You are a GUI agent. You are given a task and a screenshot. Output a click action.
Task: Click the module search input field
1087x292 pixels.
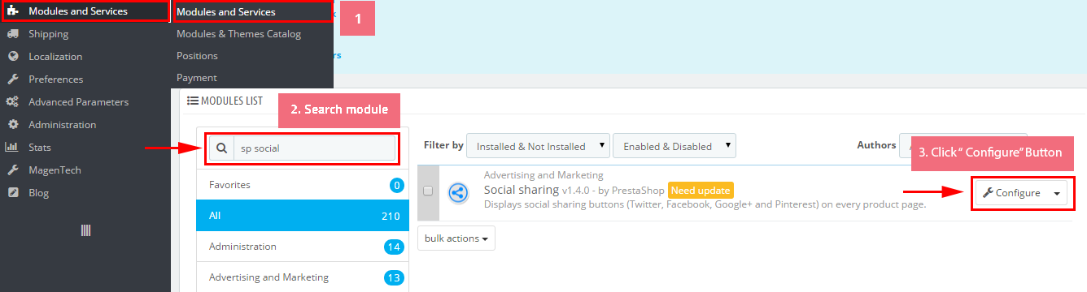[314, 148]
